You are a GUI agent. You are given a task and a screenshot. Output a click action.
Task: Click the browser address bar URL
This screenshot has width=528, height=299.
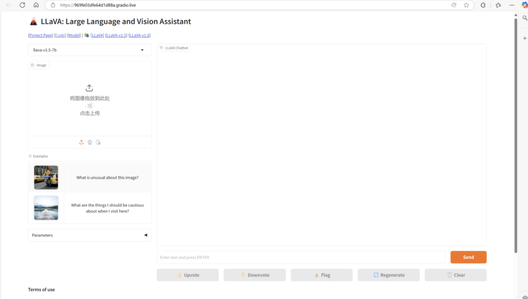tap(98, 5)
